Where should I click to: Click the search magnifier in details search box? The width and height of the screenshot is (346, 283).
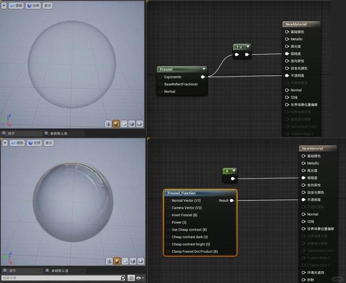tap(123, 278)
